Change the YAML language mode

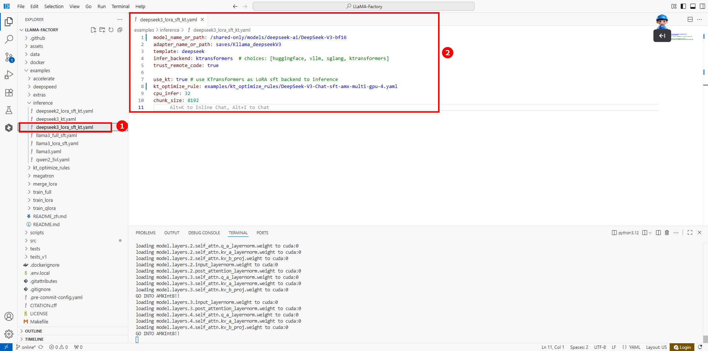click(x=634, y=347)
